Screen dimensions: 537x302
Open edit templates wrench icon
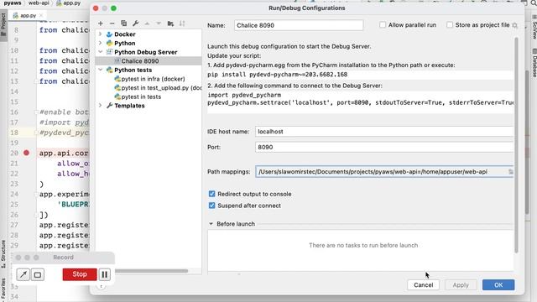(135, 23)
